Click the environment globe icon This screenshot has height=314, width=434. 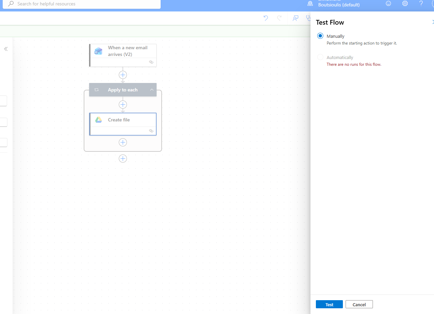click(310, 4)
